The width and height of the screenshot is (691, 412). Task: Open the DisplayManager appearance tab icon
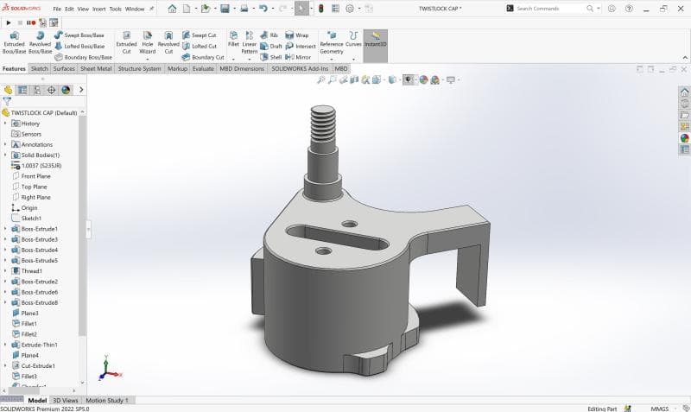point(66,89)
